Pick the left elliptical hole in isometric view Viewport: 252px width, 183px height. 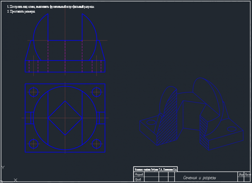pyautogui.click(x=151, y=122)
